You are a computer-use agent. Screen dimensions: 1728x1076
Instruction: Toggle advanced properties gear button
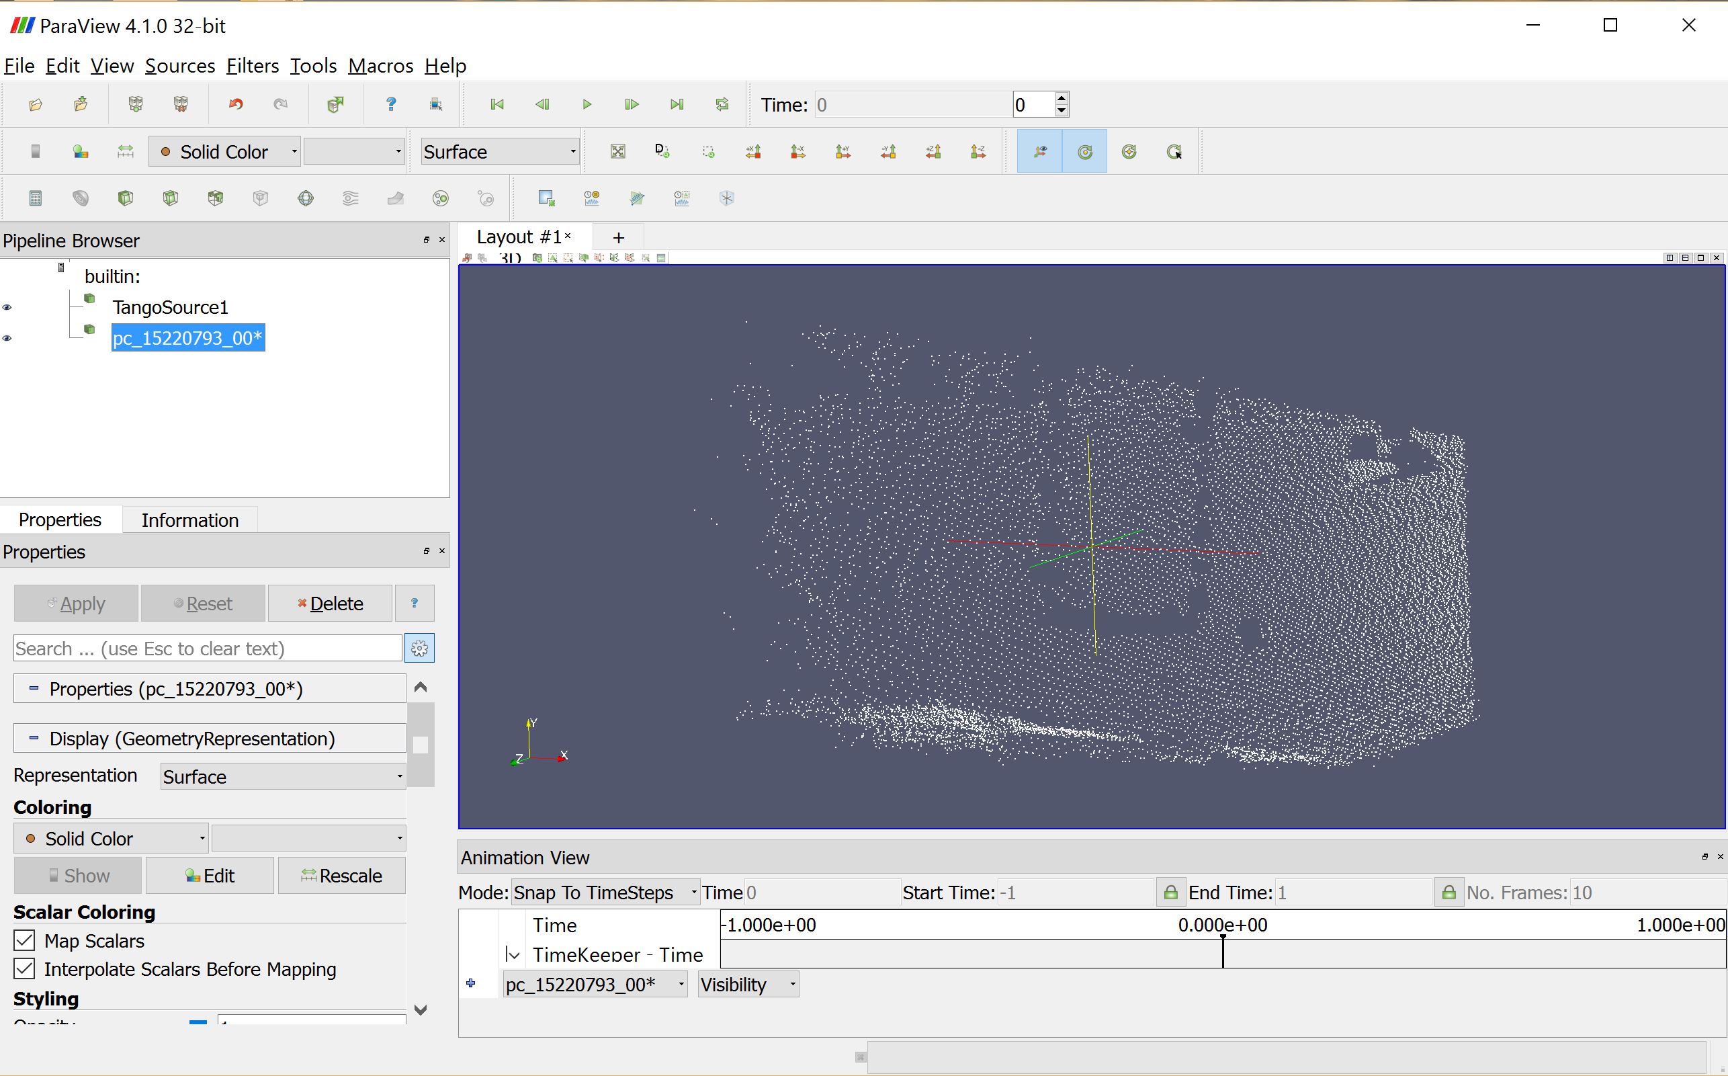coord(420,649)
